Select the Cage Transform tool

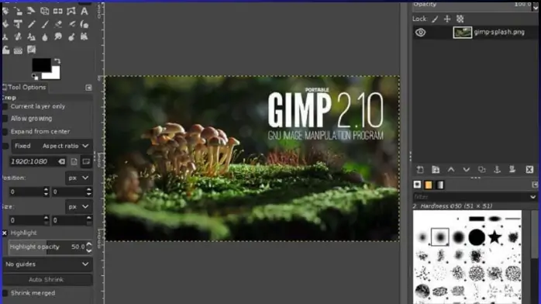tap(71, 11)
